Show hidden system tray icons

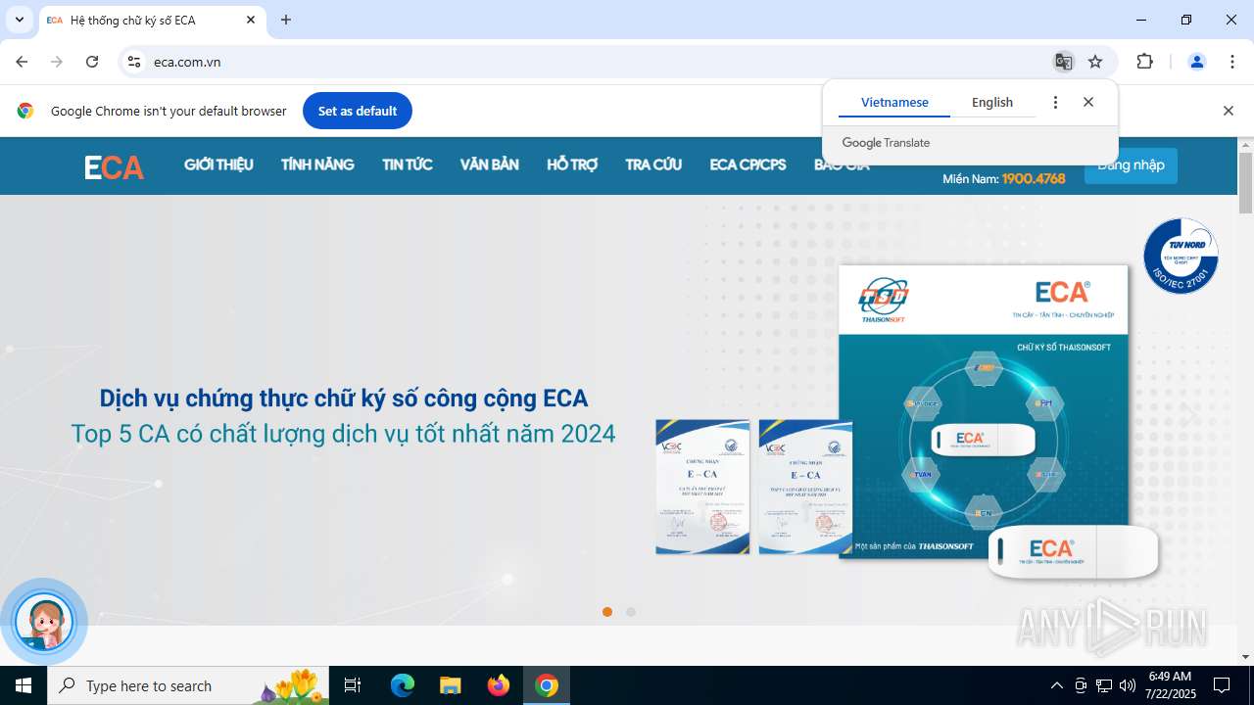1057,685
